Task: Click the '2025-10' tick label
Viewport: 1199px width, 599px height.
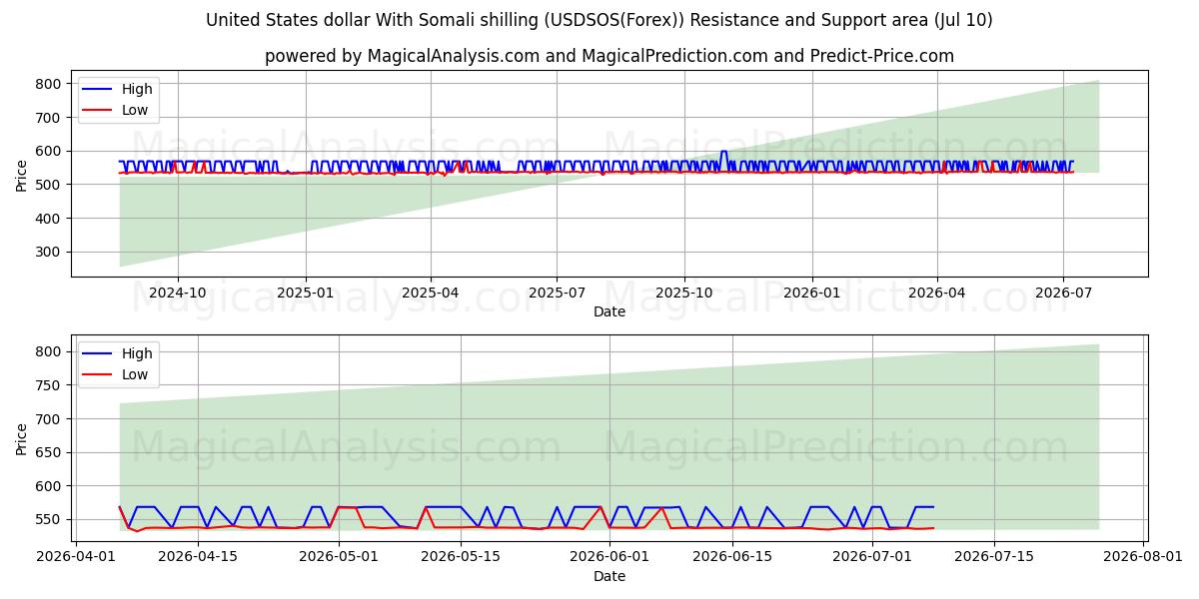Action: (x=684, y=294)
